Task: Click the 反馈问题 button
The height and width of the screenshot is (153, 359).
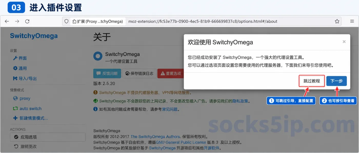Action: tap(107, 73)
